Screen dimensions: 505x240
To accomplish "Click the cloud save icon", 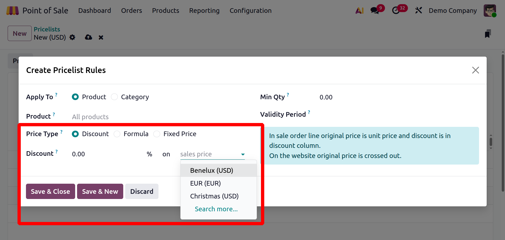I will [x=89, y=37].
